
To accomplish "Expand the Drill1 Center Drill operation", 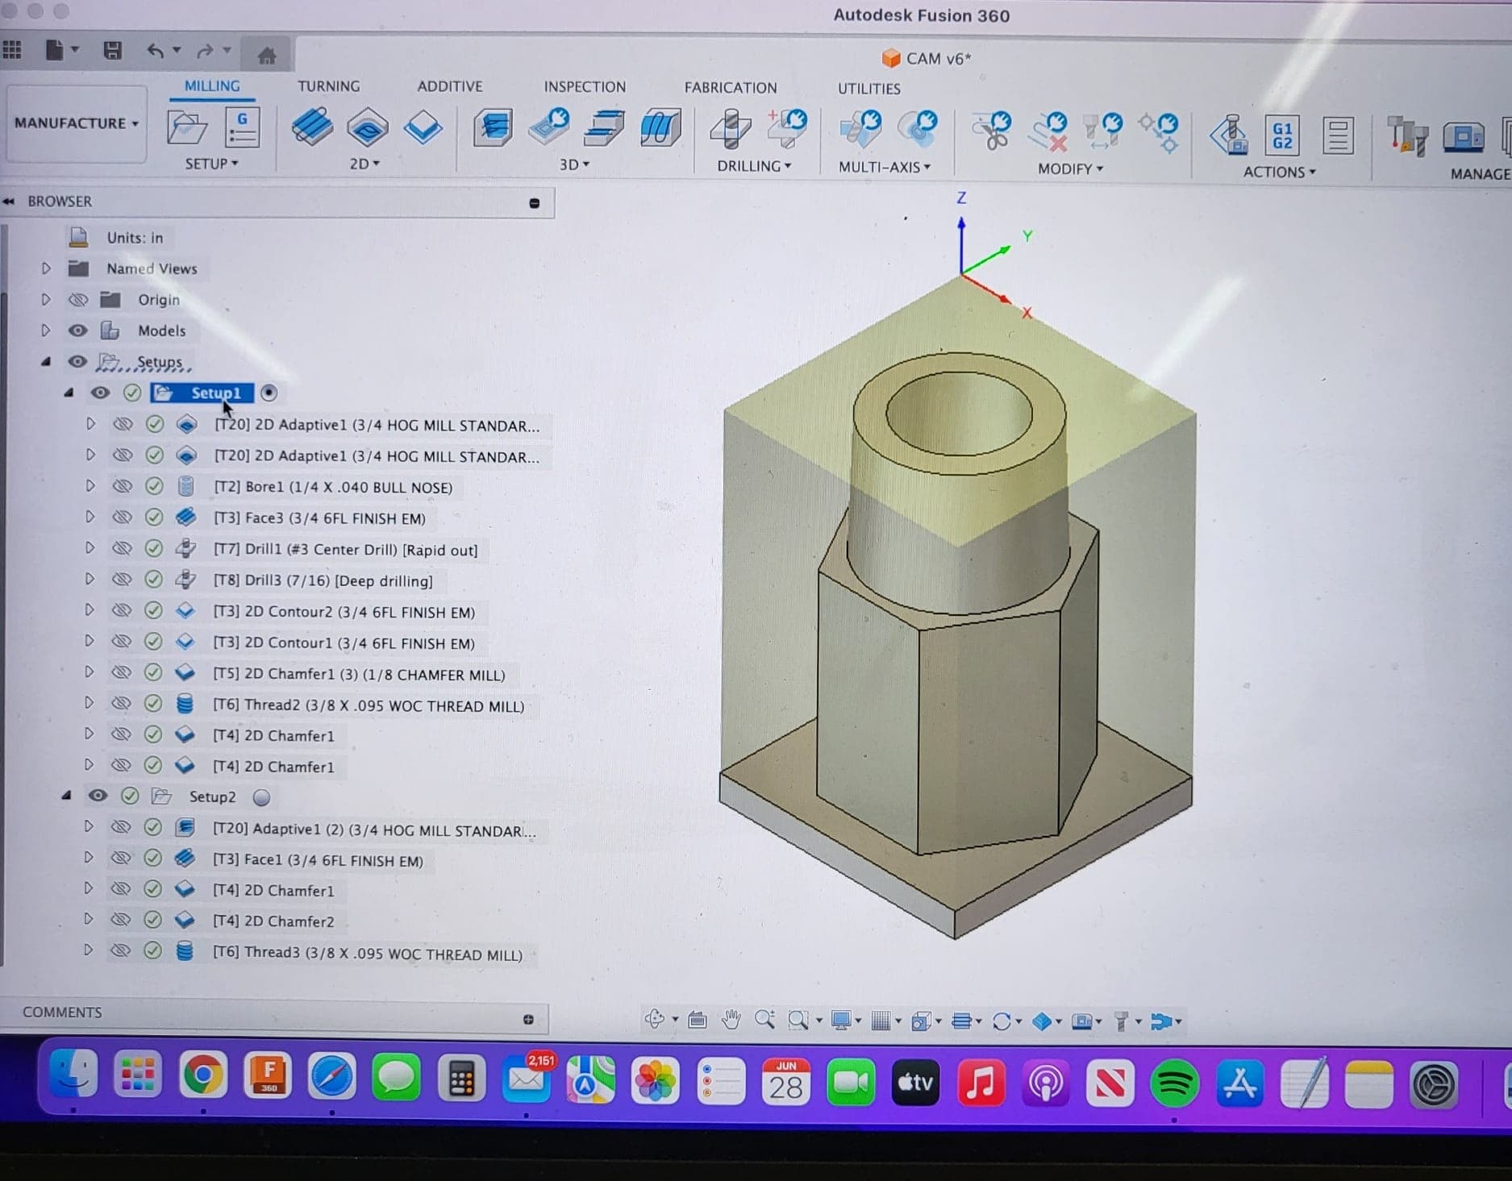I will coord(90,547).
